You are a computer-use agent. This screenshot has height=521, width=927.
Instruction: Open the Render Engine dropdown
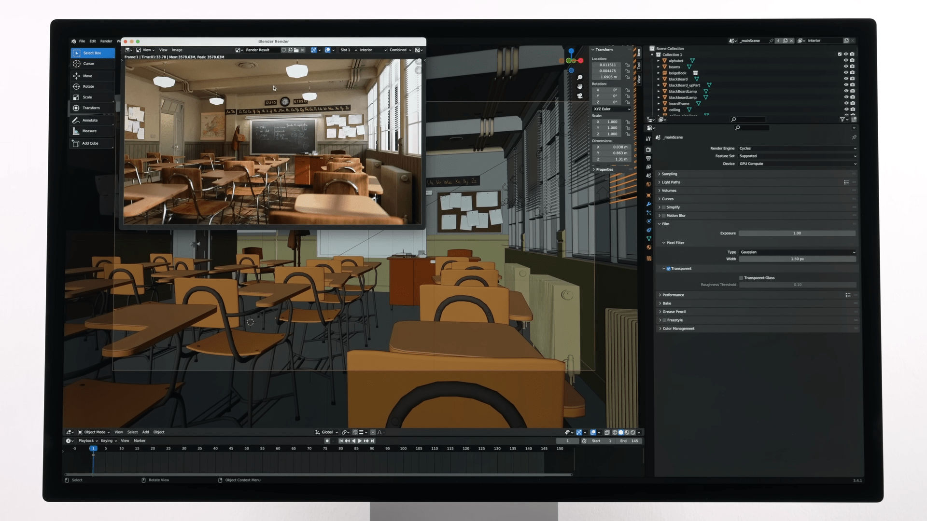tap(797, 149)
